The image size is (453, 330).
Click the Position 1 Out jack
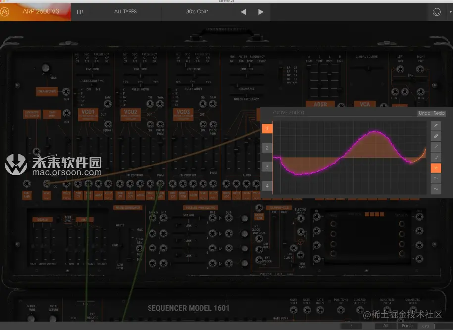point(341,310)
